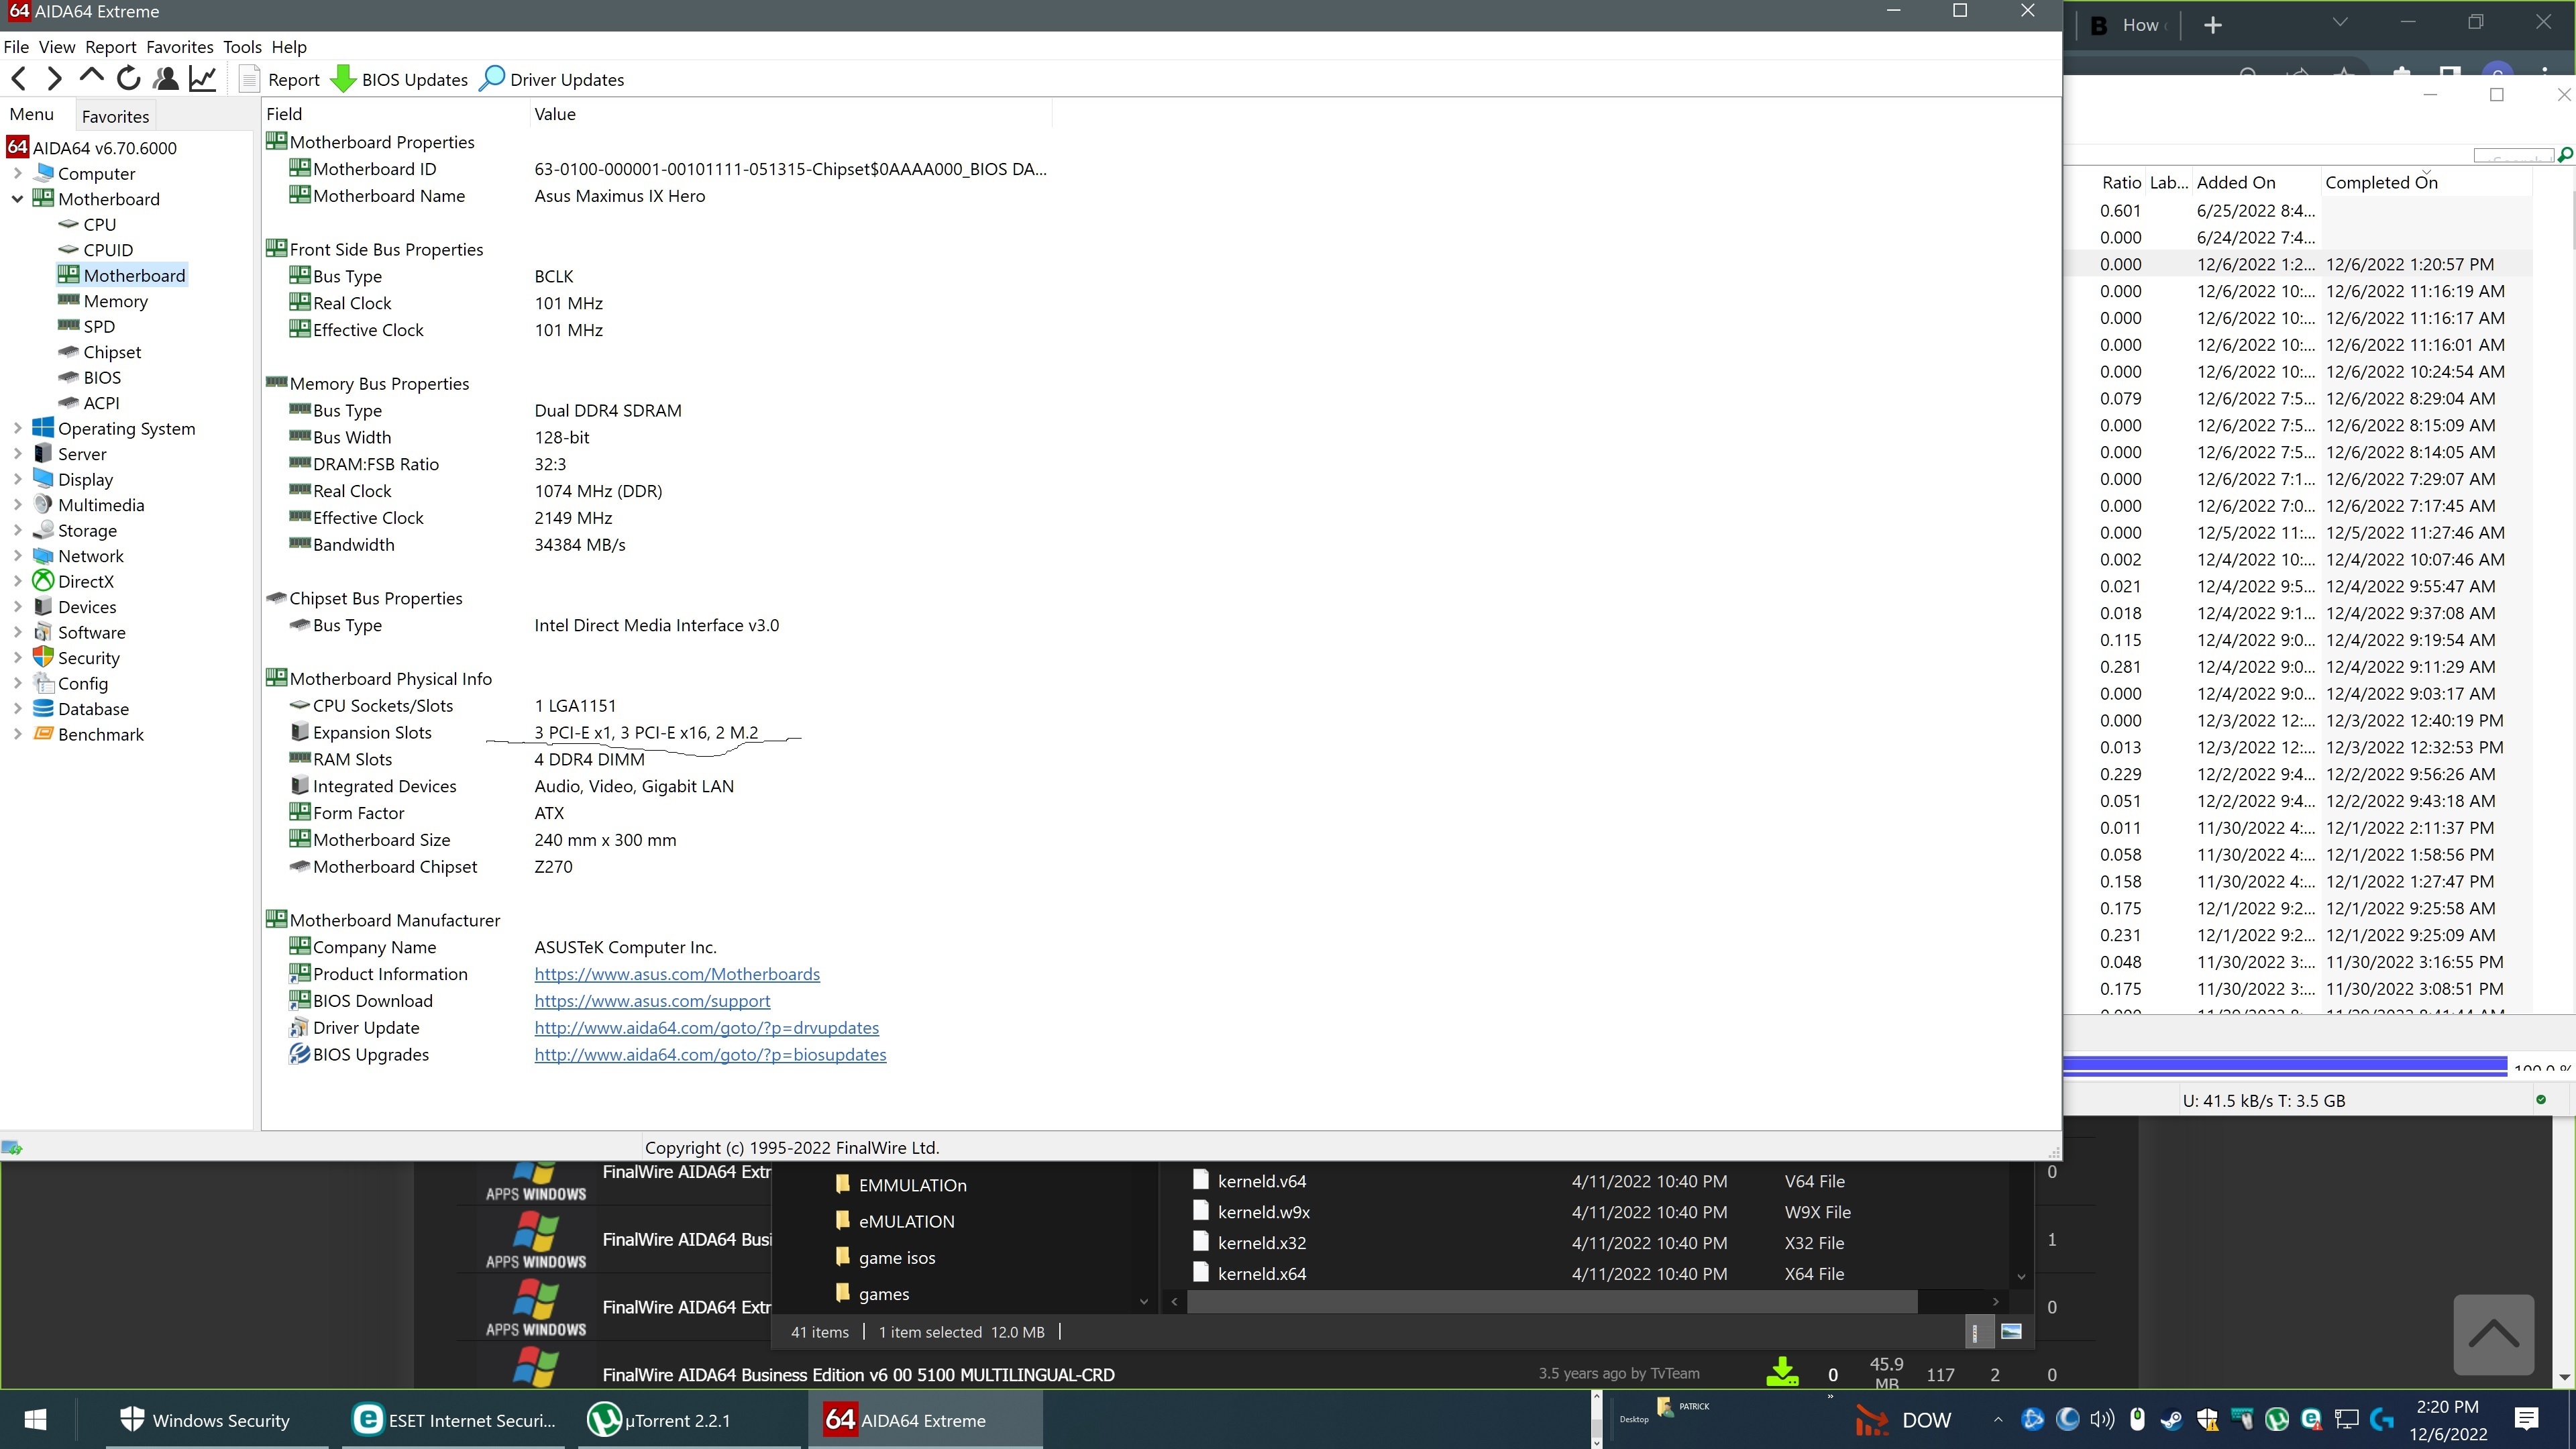Viewport: 2576px width, 1449px height.
Task: Go forward with the toolbar forward arrow
Action: coord(54,79)
